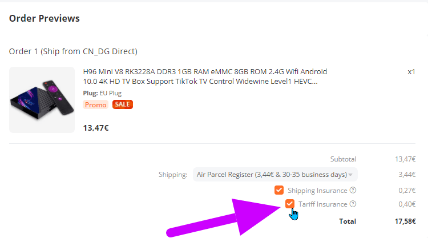
Task: Click the Shipping Insurance label text
Action: [x=317, y=191]
